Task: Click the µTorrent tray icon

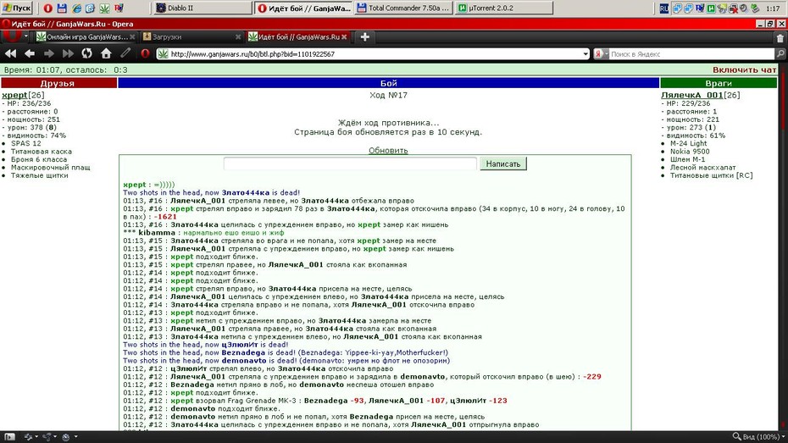Action: tap(711, 8)
